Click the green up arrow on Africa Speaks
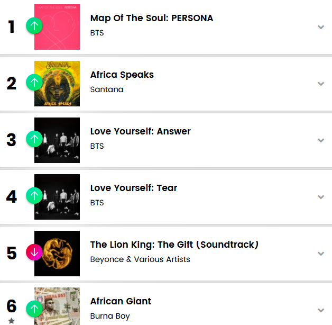Viewport: 332px width, 325px height. click(34, 83)
